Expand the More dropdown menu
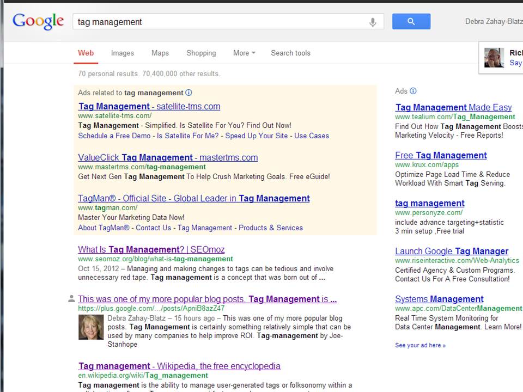The width and height of the screenshot is (523, 392). tap(244, 53)
